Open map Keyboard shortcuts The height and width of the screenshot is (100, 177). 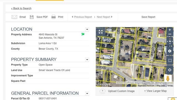146,86
